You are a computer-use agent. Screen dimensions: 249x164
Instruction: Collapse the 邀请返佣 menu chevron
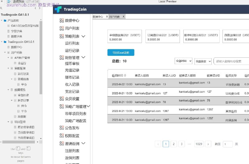(x=83, y=143)
